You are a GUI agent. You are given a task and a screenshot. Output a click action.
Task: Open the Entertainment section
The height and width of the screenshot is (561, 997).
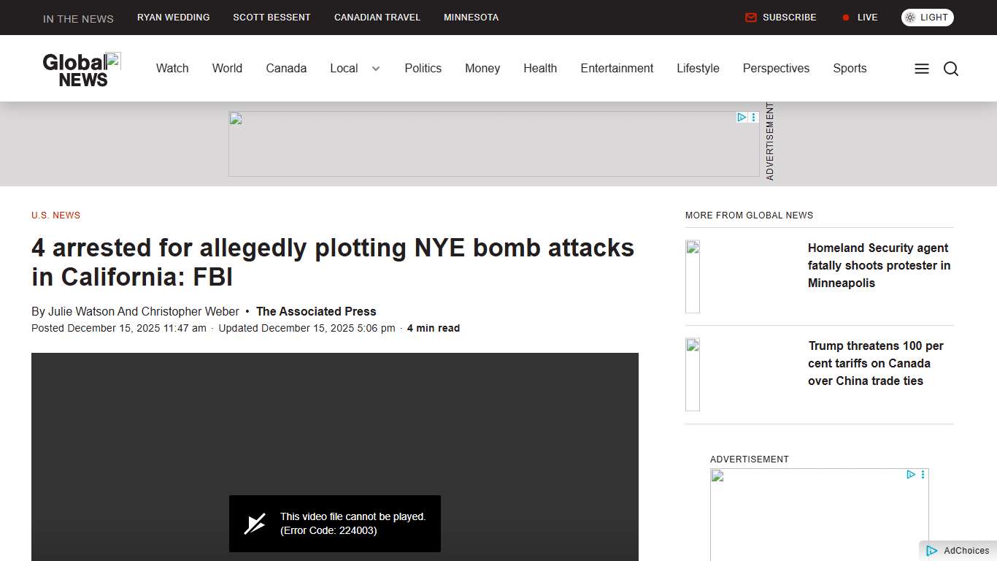pos(617,68)
